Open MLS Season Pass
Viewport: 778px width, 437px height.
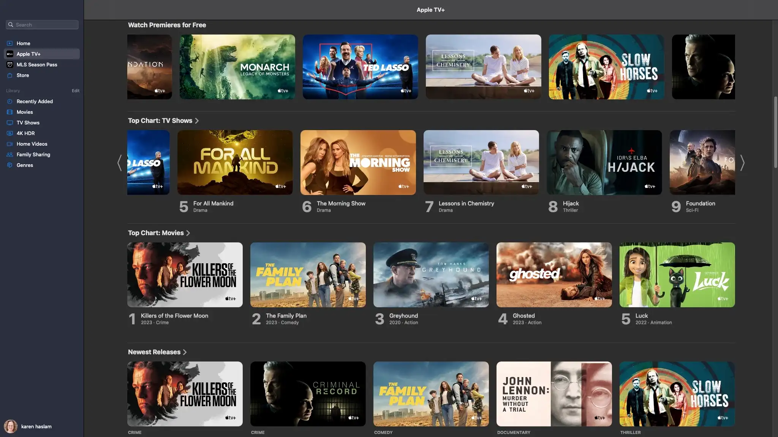pos(36,64)
